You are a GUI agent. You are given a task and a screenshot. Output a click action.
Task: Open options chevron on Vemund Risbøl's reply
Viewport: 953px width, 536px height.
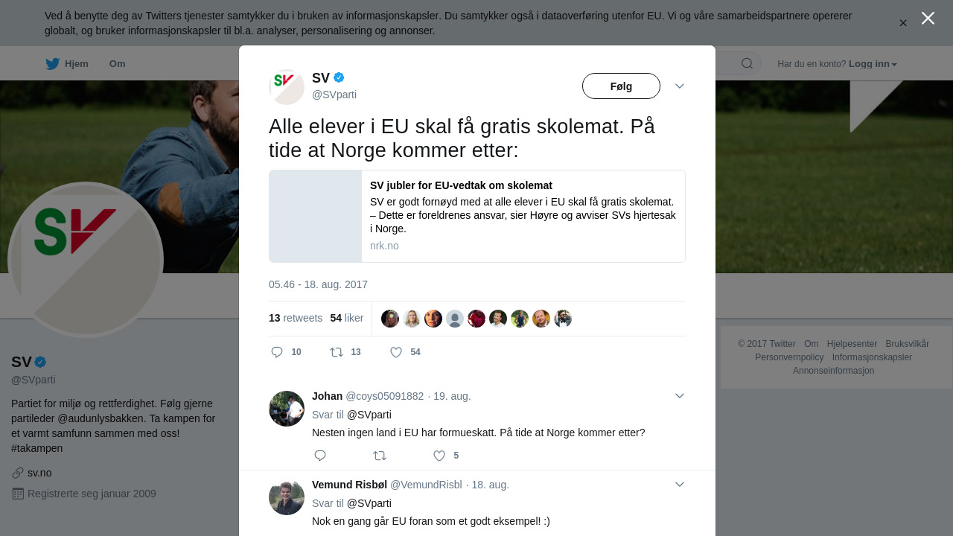(x=680, y=485)
